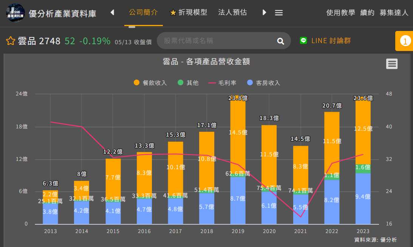Open 續約 link
Viewport: 413px width, 247px height.
tap(367, 12)
